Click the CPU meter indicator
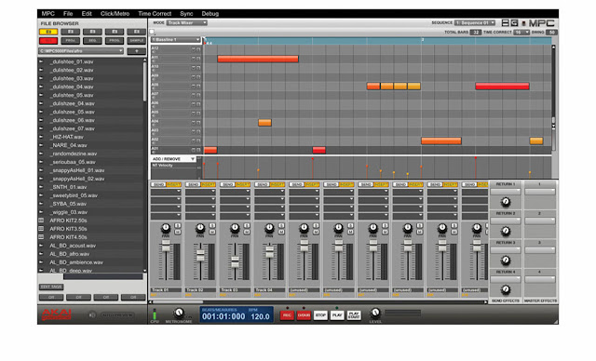 [x=155, y=314]
